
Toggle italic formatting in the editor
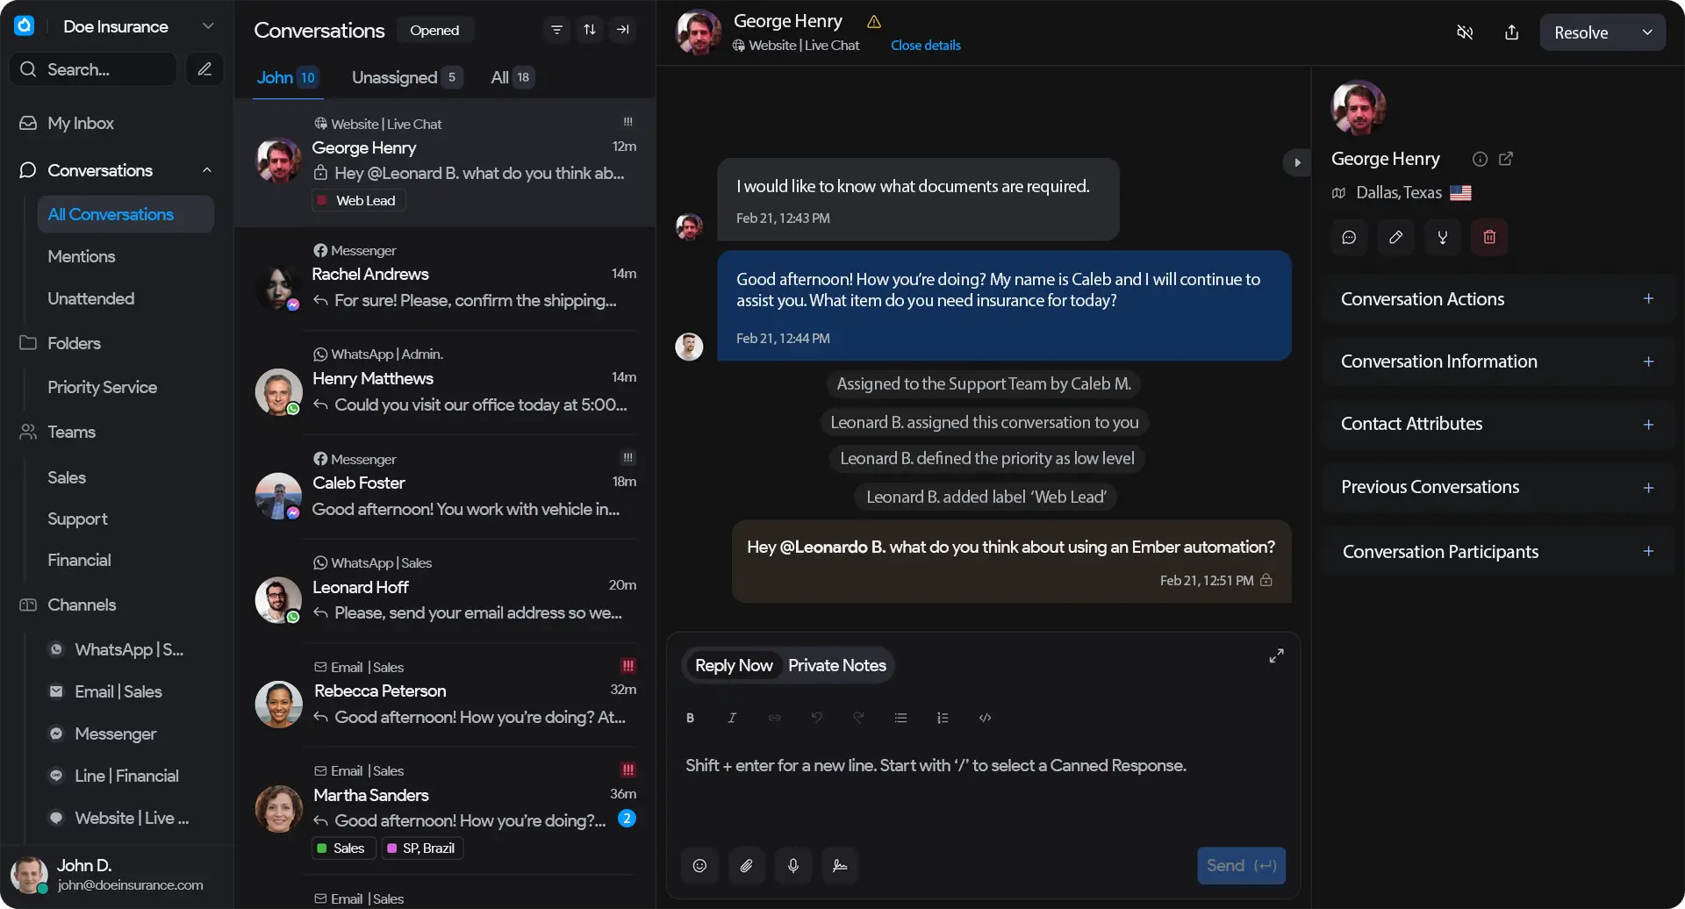(732, 718)
